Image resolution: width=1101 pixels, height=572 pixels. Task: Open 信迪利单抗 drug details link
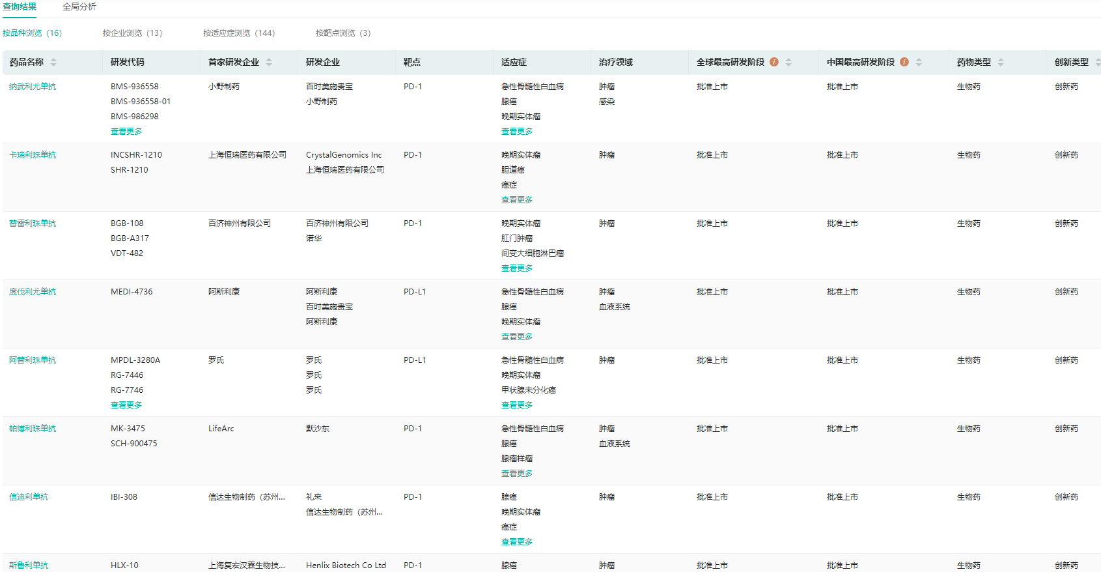pyautogui.click(x=29, y=497)
